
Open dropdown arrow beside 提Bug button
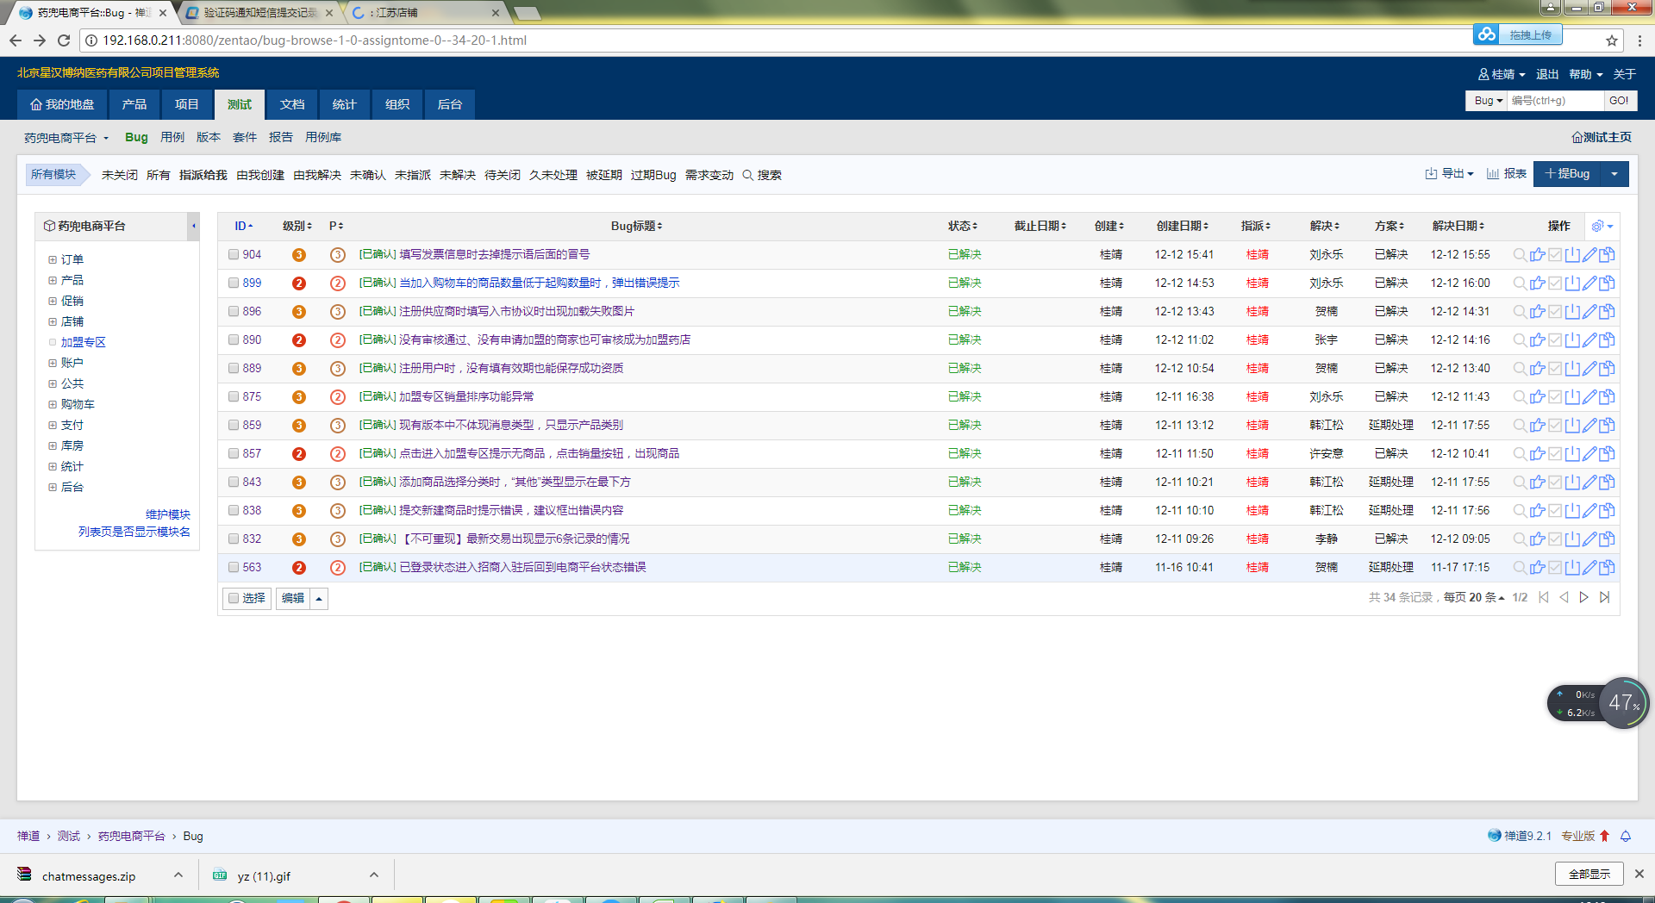[1614, 174]
